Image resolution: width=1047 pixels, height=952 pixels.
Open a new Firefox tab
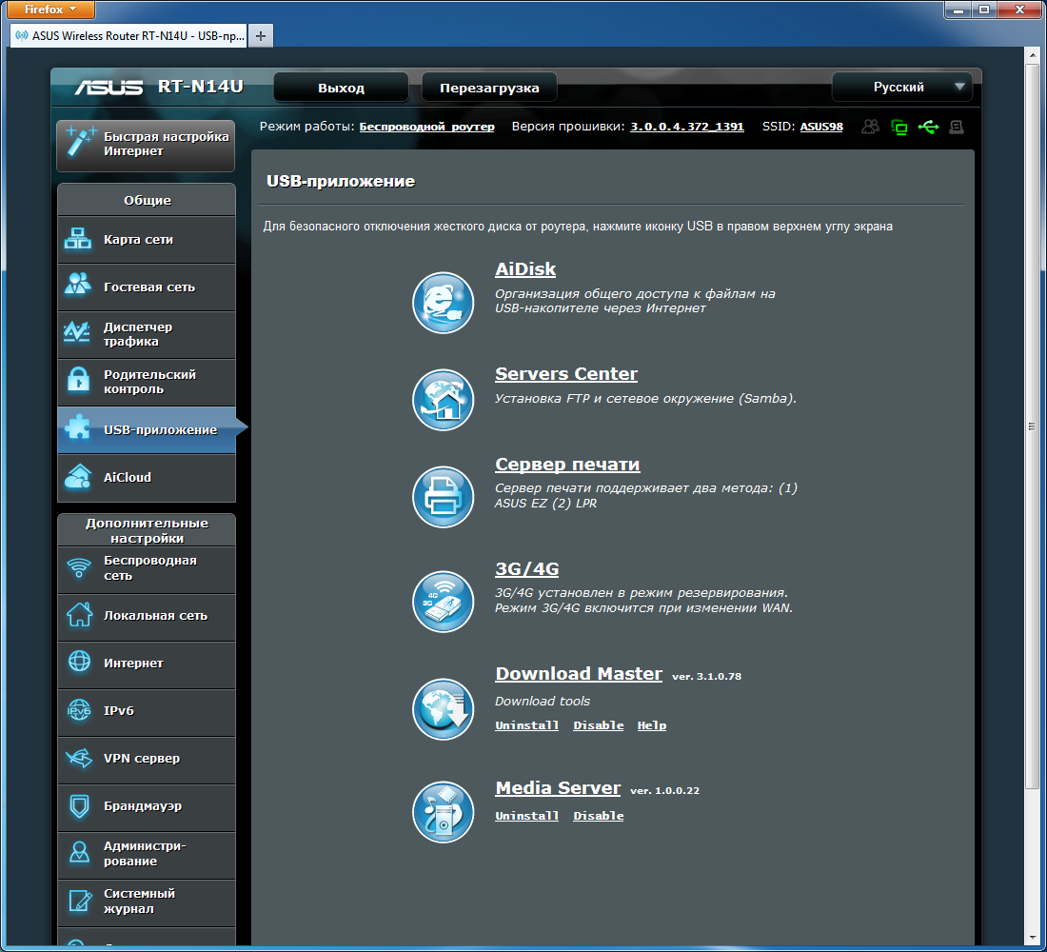pyautogui.click(x=261, y=36)
